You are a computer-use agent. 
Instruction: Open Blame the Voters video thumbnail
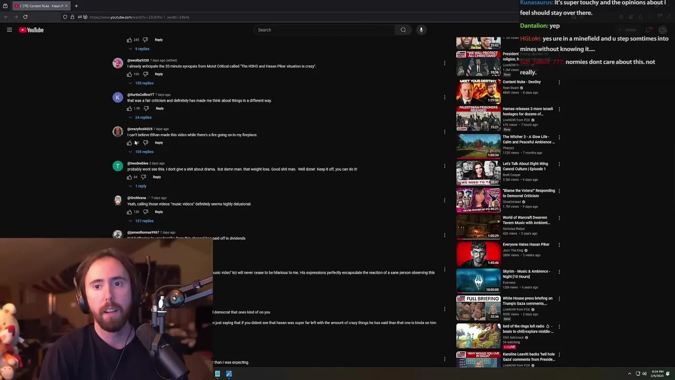(478, 199)
